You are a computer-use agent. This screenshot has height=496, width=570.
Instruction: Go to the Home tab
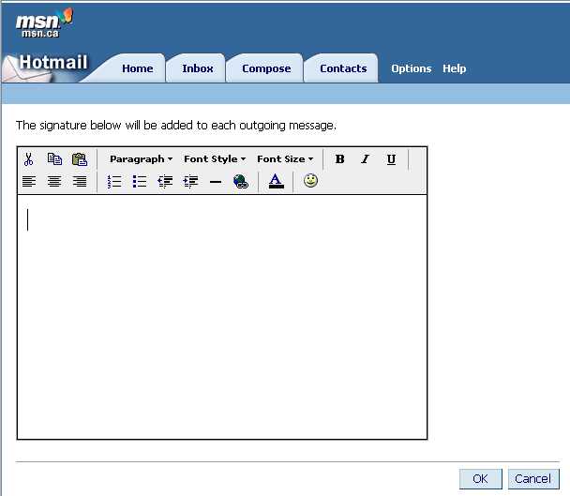click(138, 68)
